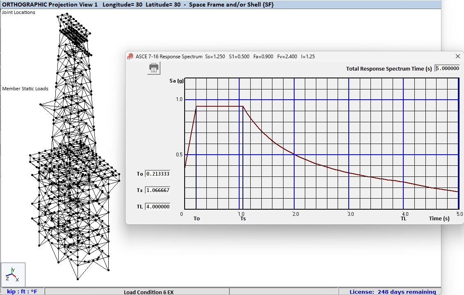Viewport: 464px width, 295px height.
Task: Click inside the TL value input box
Action: click(x=158, y=206)
